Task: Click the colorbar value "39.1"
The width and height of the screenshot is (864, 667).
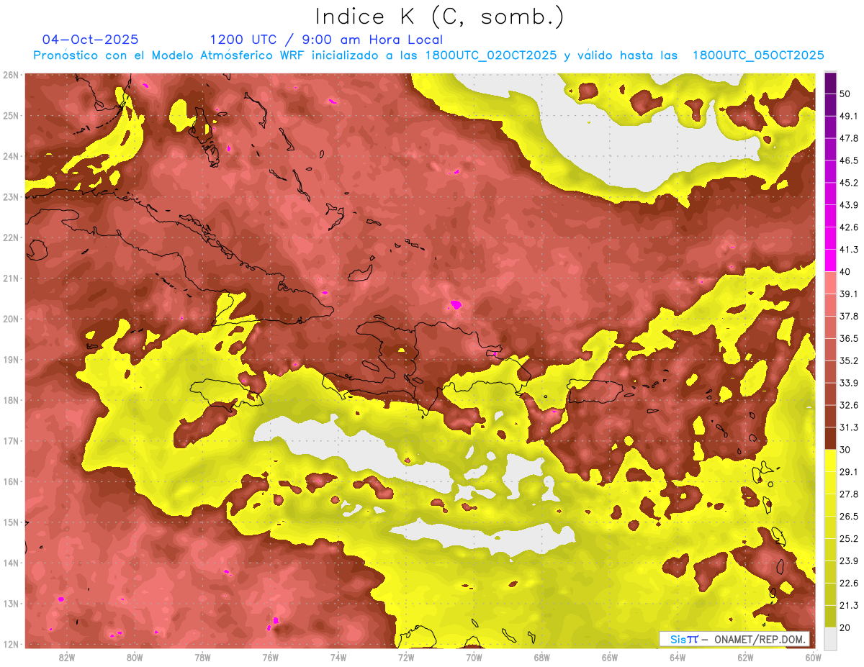Action: click(849, 294)
